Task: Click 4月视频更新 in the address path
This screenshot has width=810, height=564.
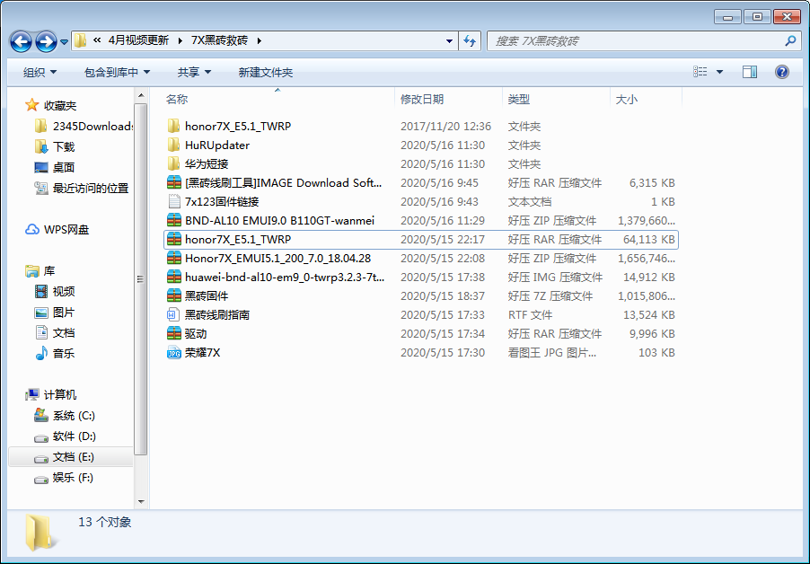Action: click(138, 40)
